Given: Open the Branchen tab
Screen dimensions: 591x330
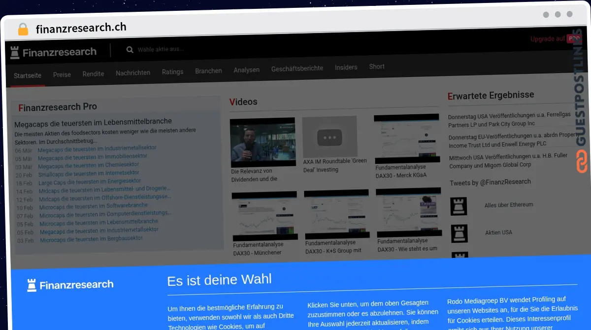Looking at the screenshot, I should (208, 71).
